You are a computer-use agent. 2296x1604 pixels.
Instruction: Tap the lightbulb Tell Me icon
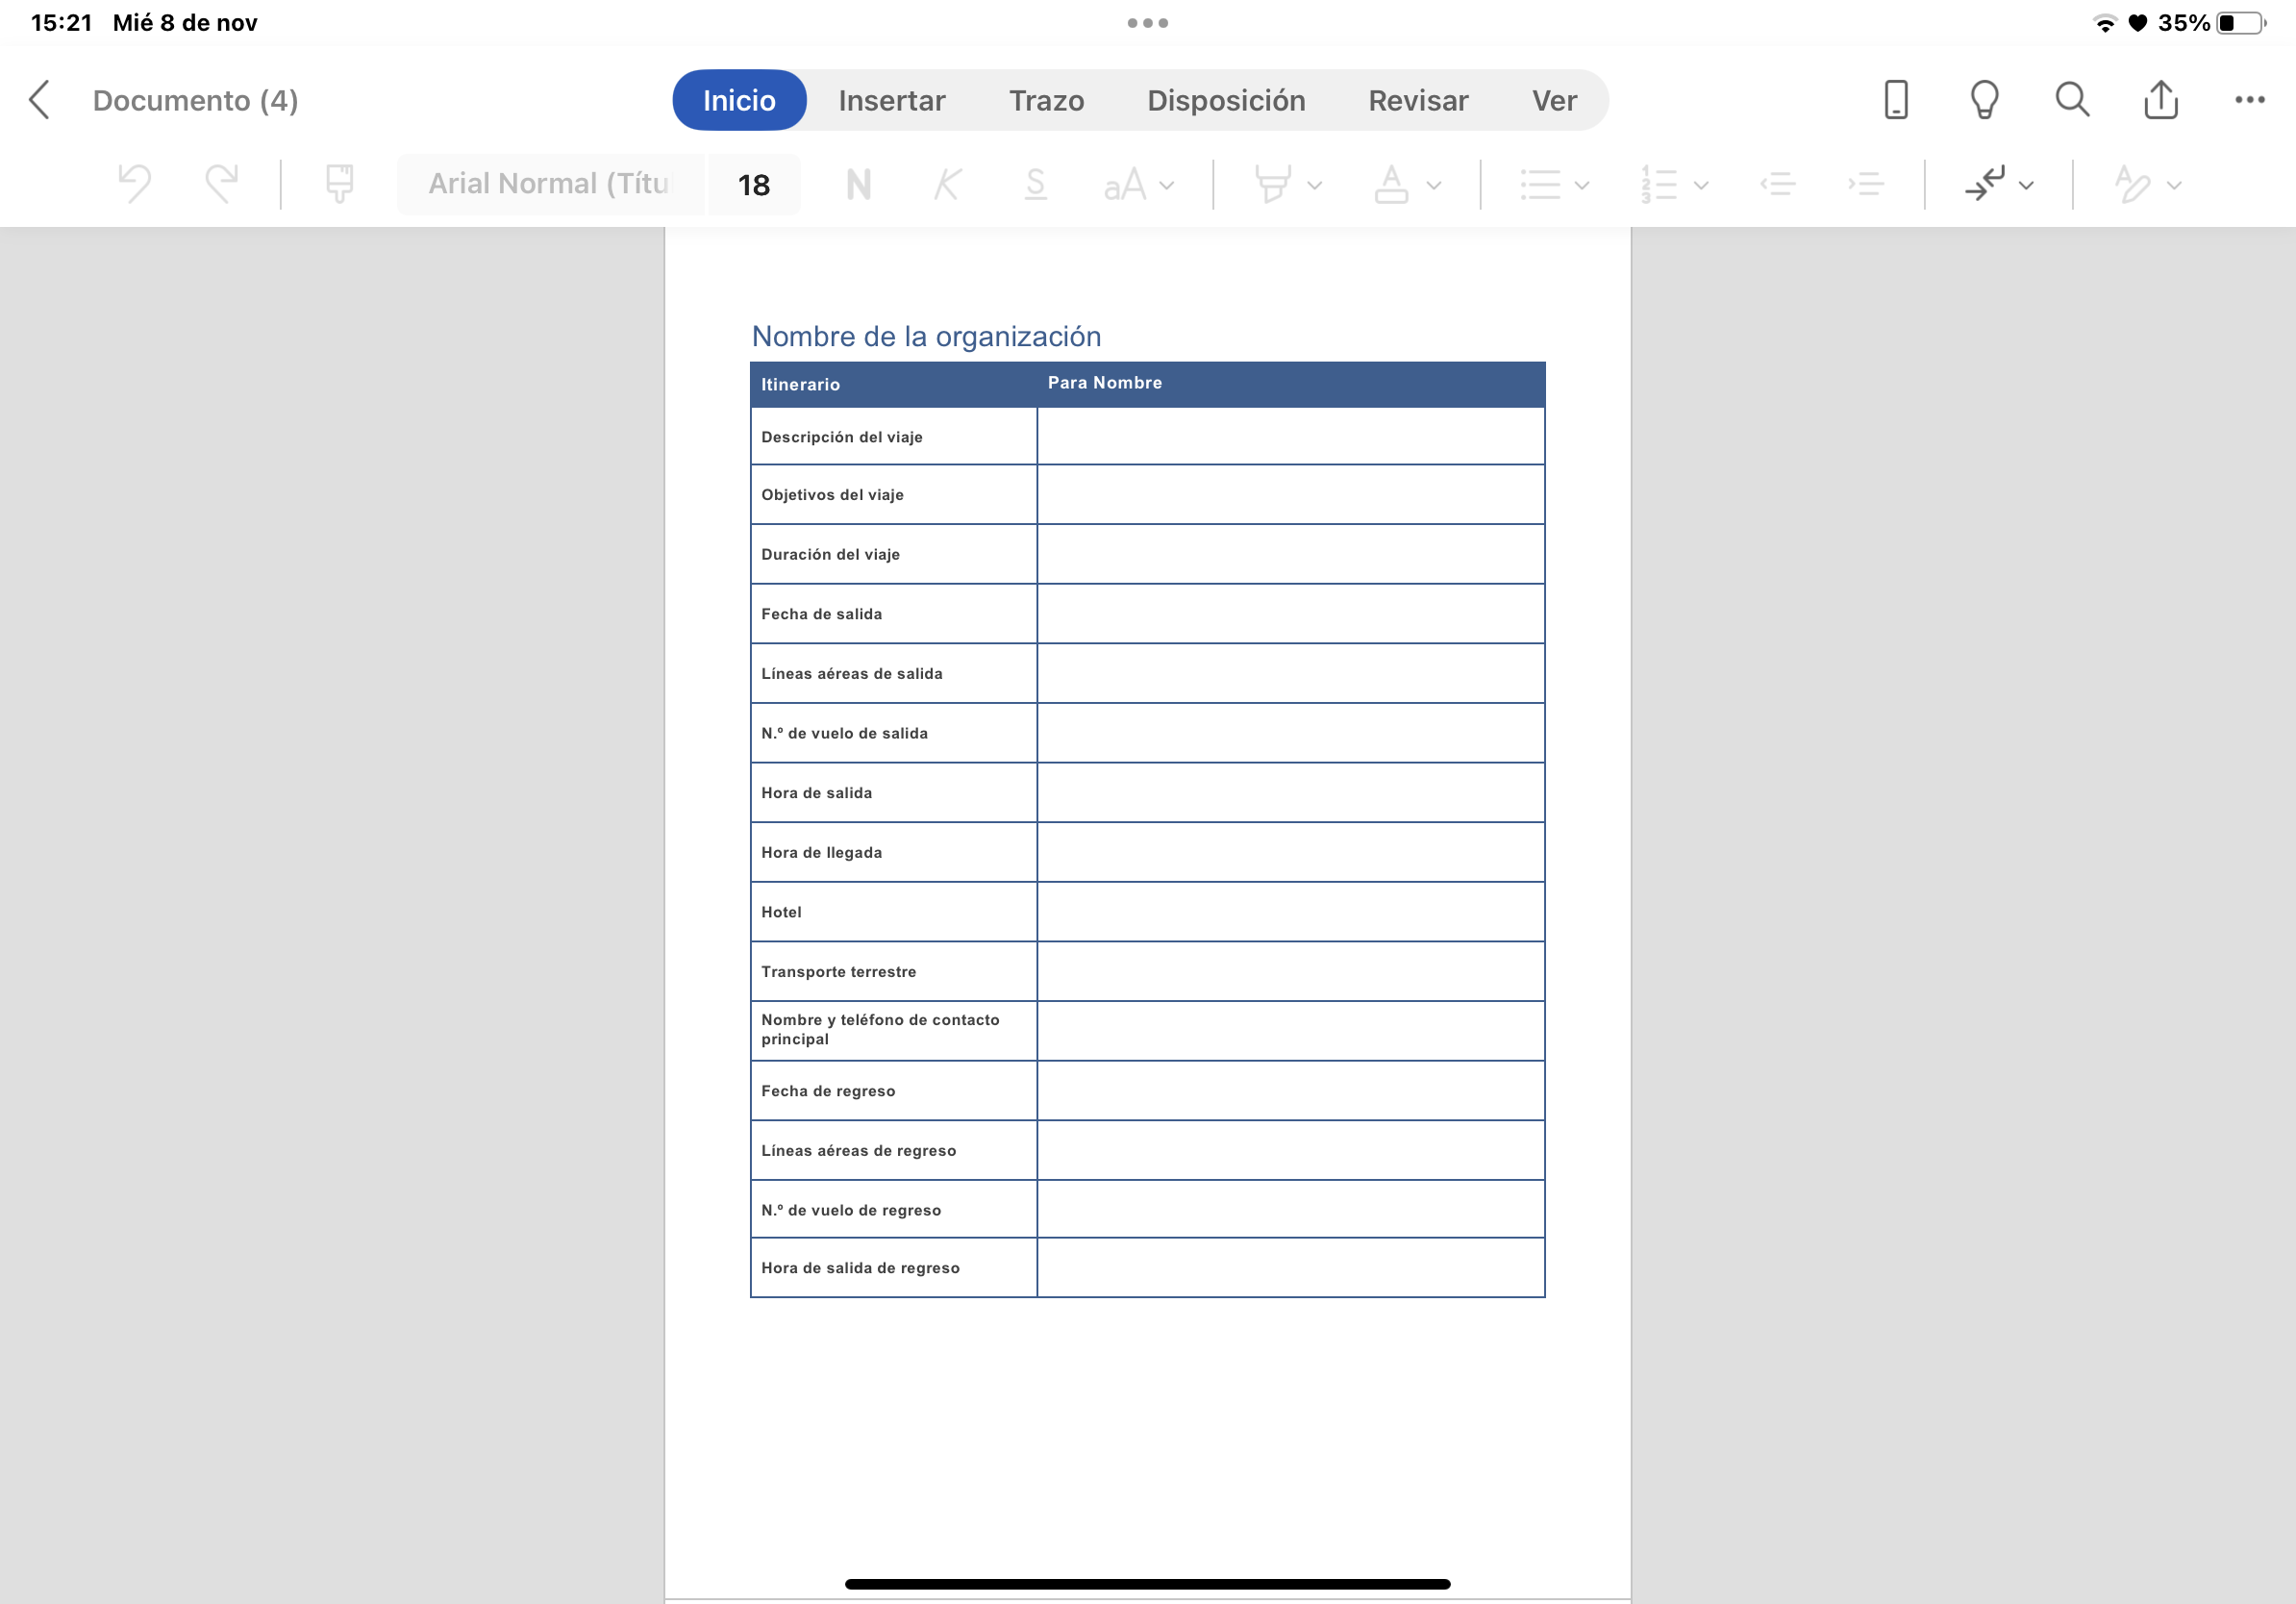[1984, 100]
